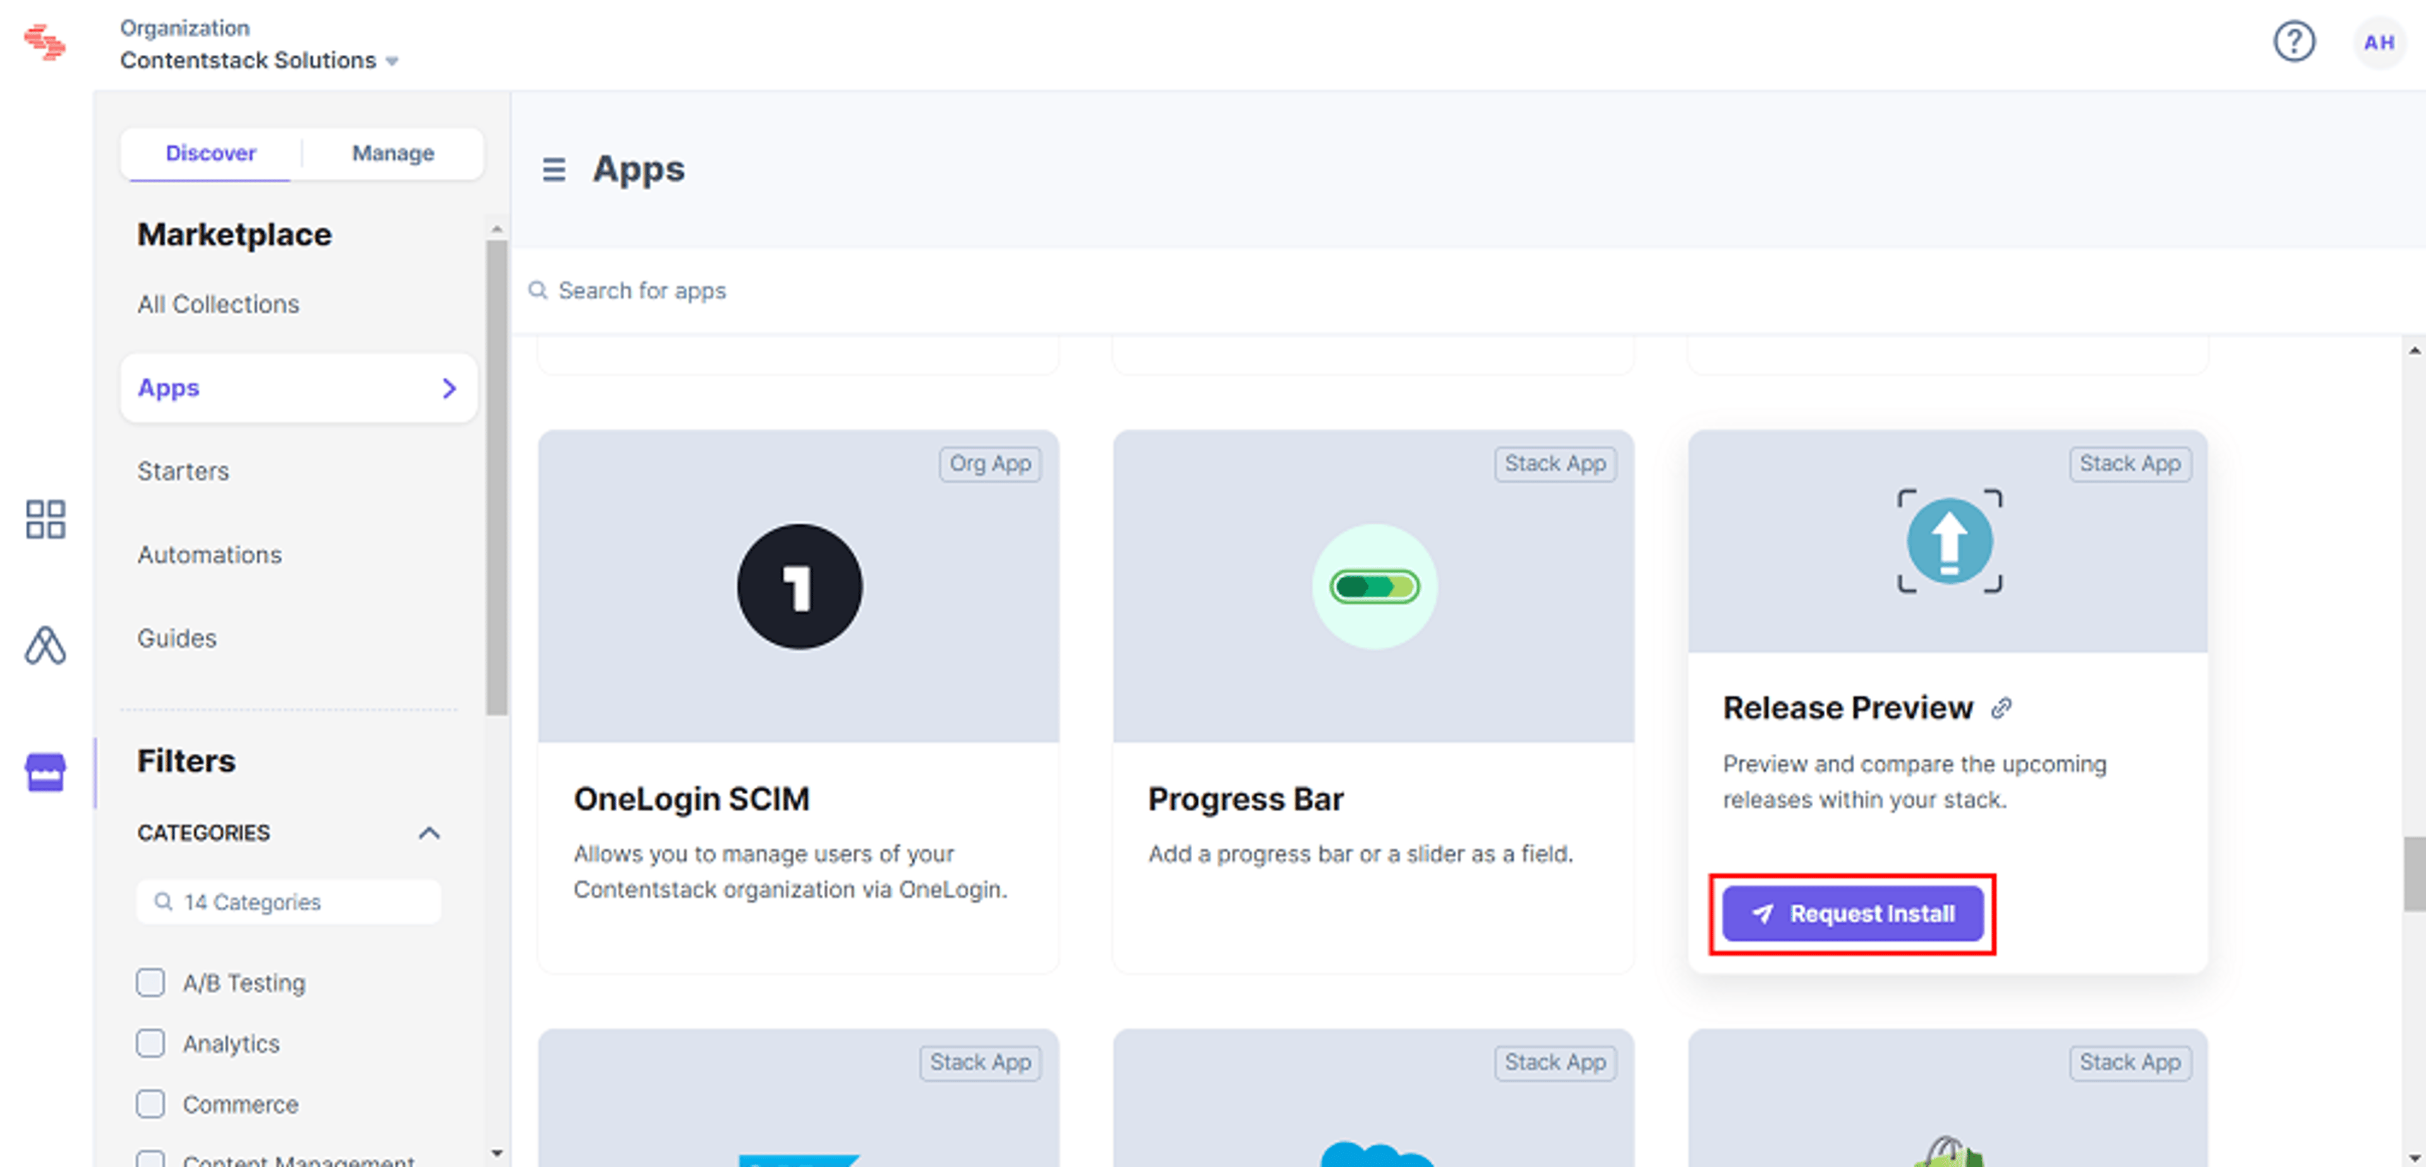Click the Contentstack logo icon
2426x1167 pixels.
pyautogui.click(x=44, y=42)
